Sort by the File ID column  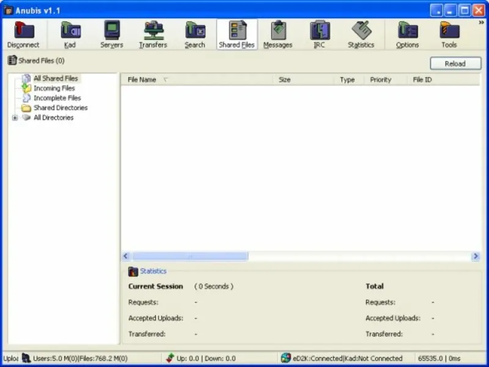tap(443, 80)
